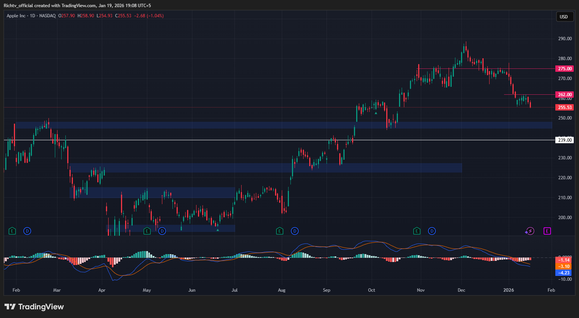Select the earnings icon beneath November

pyautogui.click(x=417, y=231)
